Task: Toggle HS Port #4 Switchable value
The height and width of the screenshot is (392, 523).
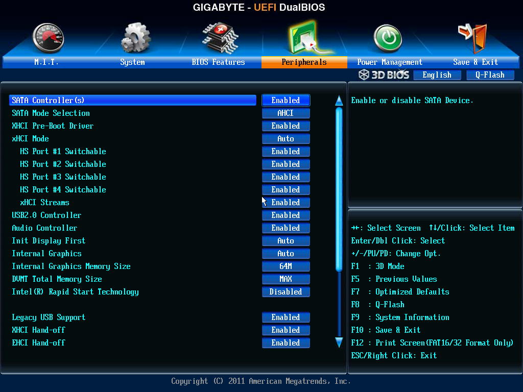Action: 286,190
